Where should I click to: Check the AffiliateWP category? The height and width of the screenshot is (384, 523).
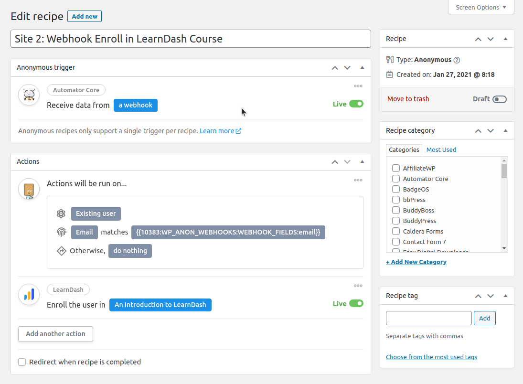click(396, 168)
